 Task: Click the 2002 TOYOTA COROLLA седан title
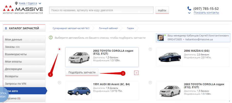113,52
